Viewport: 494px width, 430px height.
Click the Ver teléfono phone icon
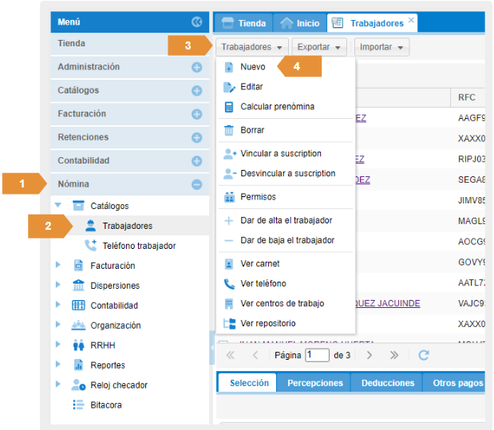pos(229,283)
